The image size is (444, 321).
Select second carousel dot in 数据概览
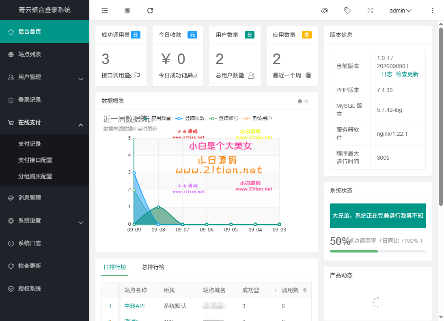point(306,101)
